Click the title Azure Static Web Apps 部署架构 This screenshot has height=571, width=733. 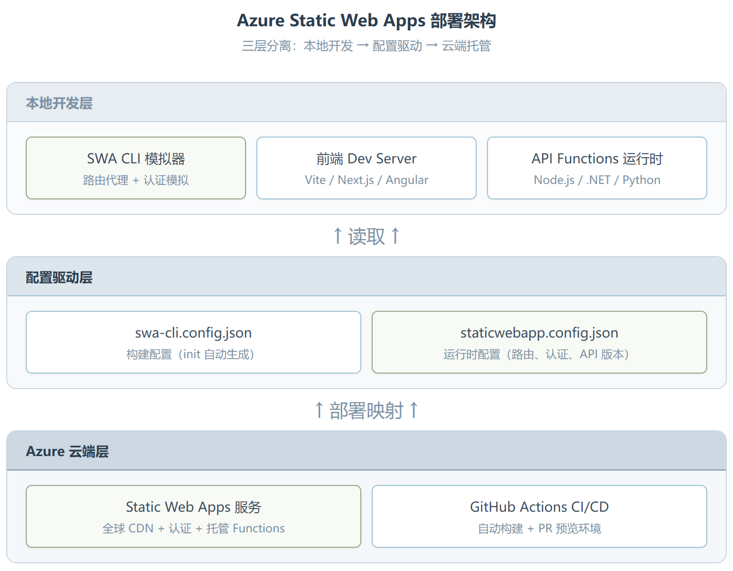(x=367, y=21)
